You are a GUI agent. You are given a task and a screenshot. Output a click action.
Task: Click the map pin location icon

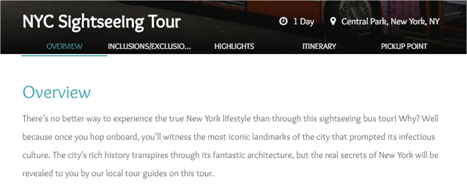(x=333, y=22)
